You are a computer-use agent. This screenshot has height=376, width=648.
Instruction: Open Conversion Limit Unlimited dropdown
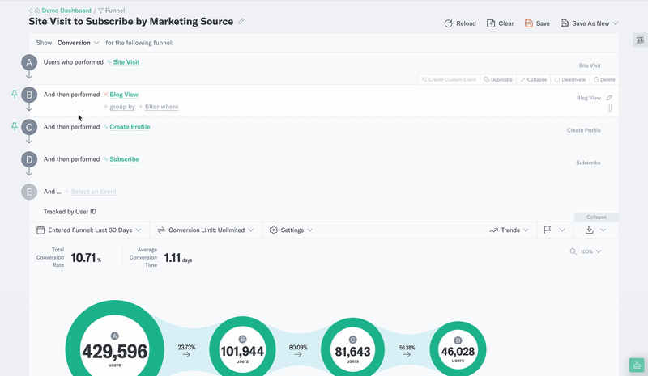pos(206,230)
